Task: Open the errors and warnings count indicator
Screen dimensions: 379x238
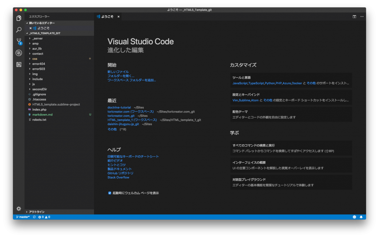Action: point(44,217)
